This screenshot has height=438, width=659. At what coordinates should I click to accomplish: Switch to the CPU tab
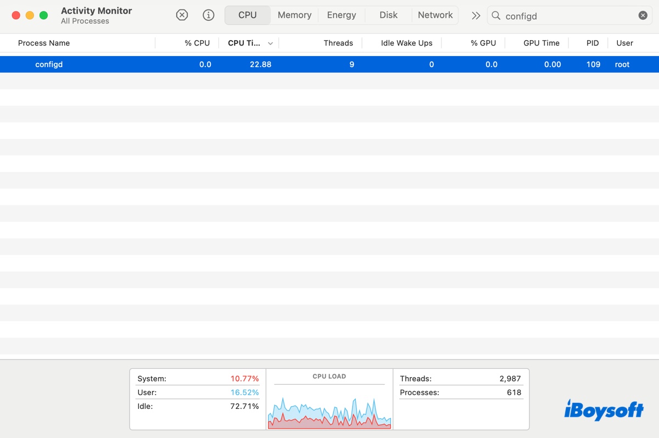pyautogui.click(x=248, y=15)
